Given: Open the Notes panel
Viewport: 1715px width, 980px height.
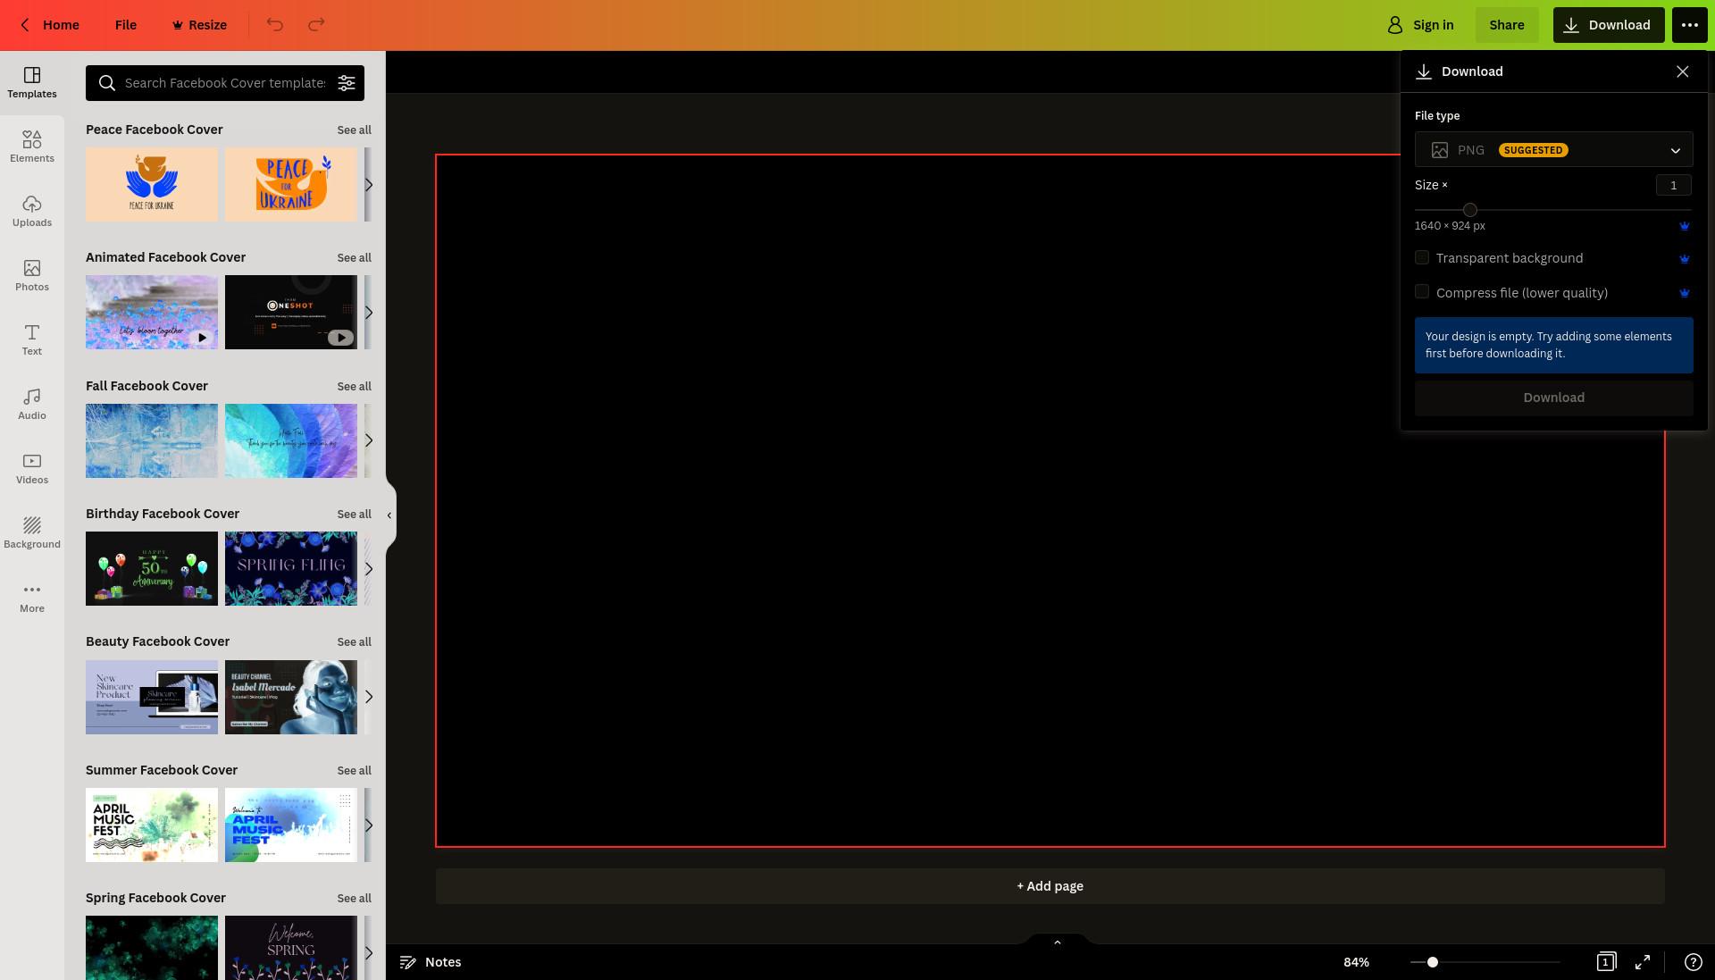Looking at the screenshot, I should [431, 962].
